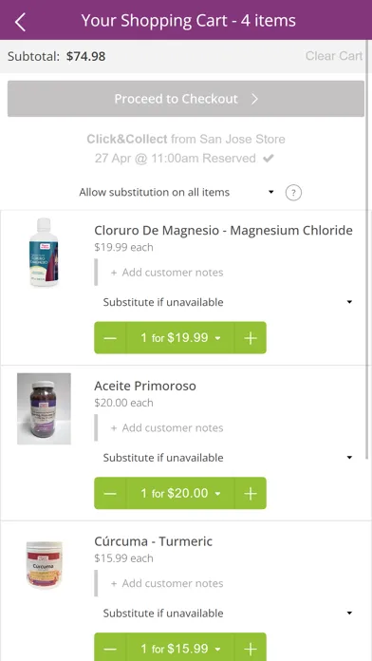Clear Cart link in subtotal bar
Viewport: 372px width, 661px height.
(x=334, y=56)
